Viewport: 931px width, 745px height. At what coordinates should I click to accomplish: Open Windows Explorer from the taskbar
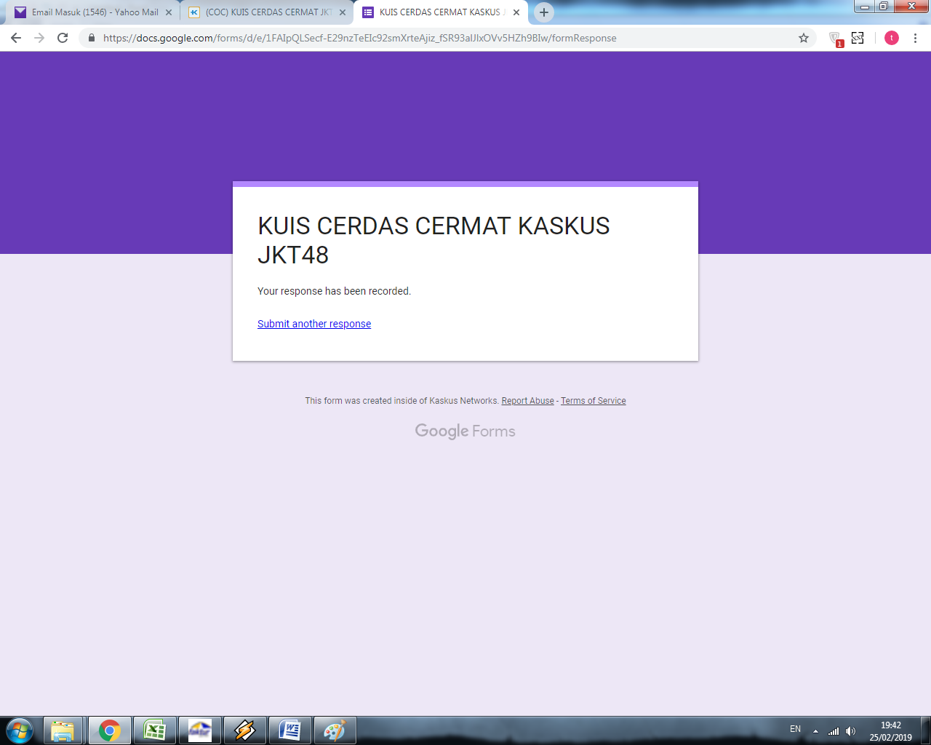65,729
